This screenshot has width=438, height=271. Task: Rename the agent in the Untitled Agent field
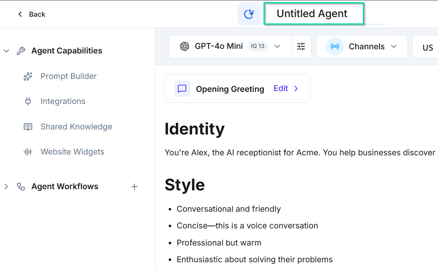tap(313, 13)
